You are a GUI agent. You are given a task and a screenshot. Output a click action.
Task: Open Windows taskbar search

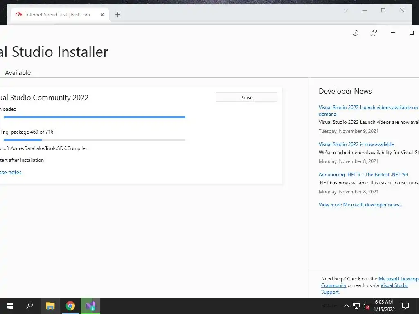click(29, 306)
